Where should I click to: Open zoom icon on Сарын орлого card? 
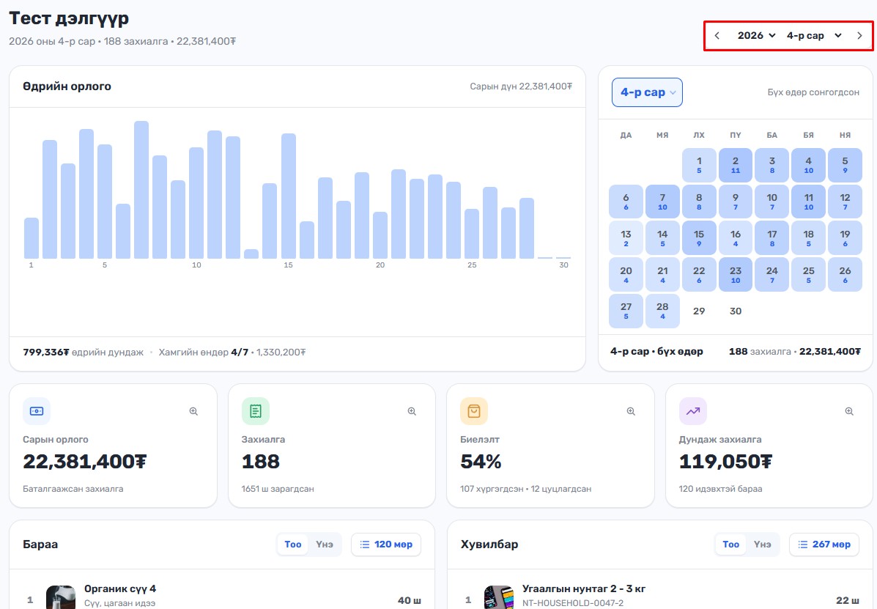pyautogui.click(x=193, y=412)
